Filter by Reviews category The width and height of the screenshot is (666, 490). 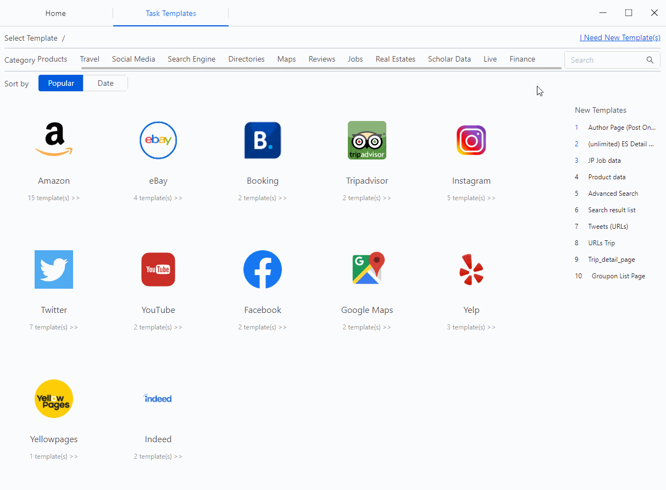coord(322,59)
